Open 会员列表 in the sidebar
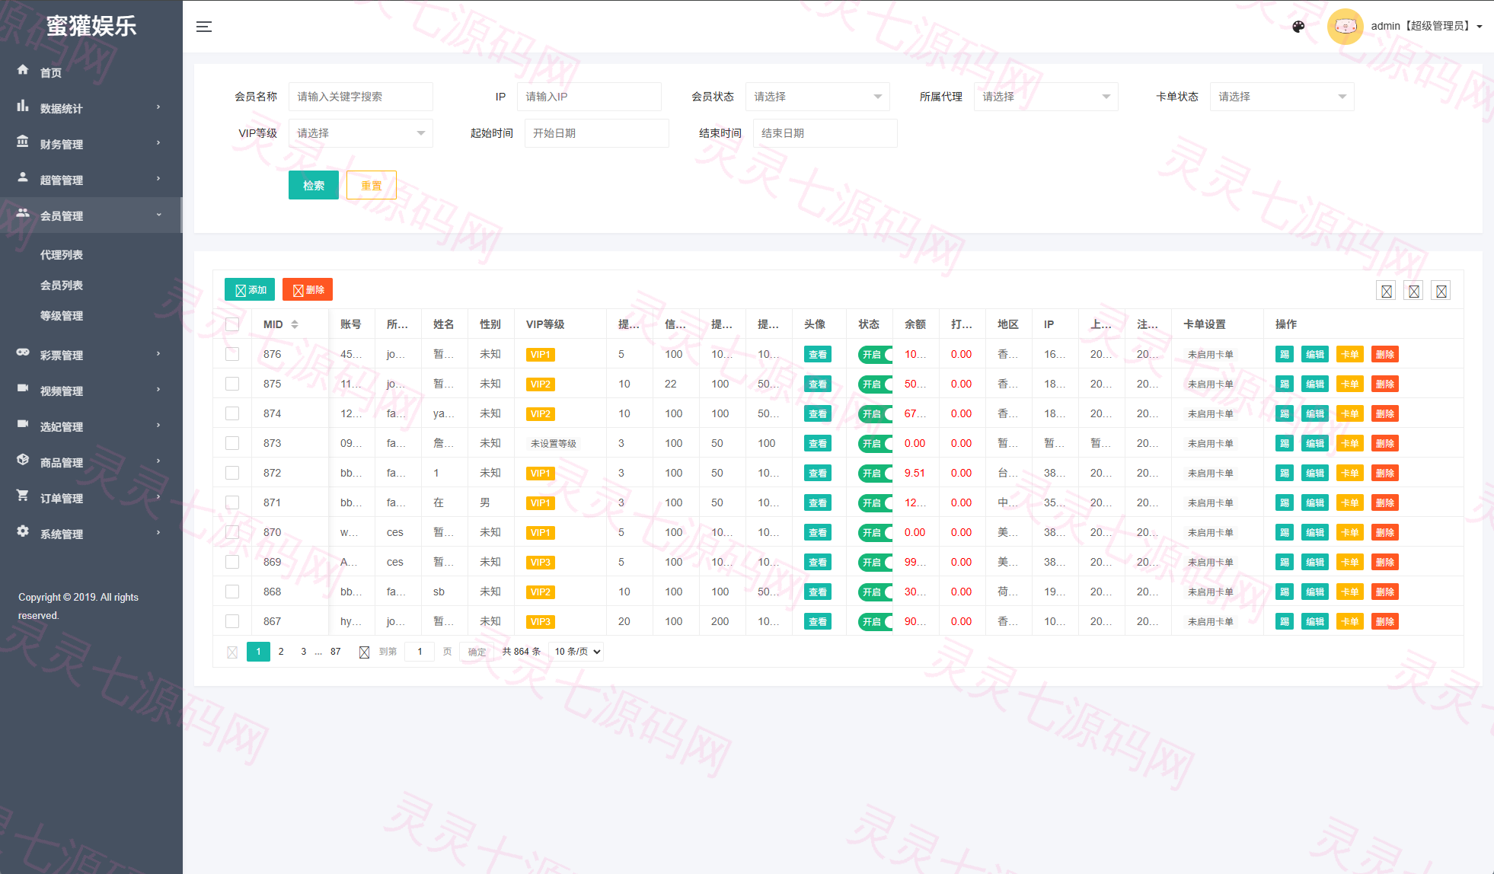 click(x=62, y=285)
